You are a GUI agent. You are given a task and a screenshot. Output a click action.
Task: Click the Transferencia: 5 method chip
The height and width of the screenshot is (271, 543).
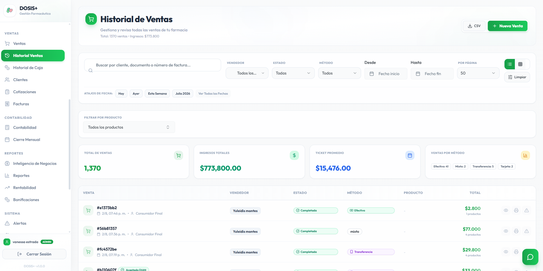483,167
